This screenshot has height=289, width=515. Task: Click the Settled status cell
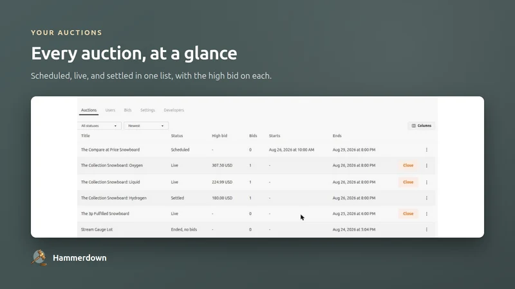click(x=178, y=198)
